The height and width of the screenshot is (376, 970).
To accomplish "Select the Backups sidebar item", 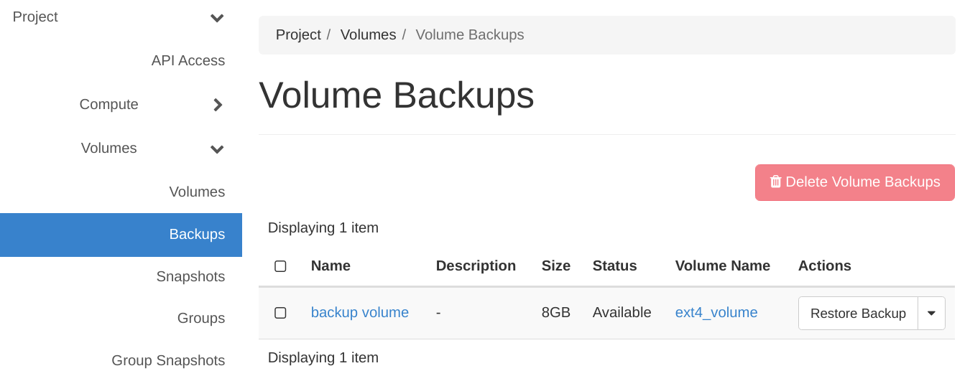I will (x=121, y=235).
